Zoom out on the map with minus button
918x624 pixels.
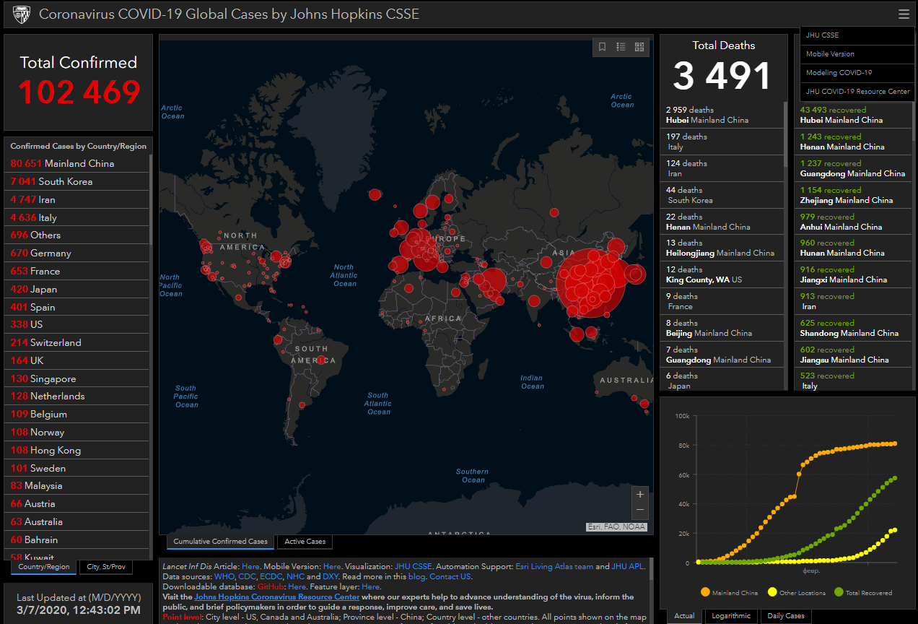pyautogui.click(x=639, y=511)
